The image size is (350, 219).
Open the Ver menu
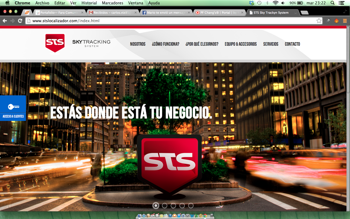(73, 3)
